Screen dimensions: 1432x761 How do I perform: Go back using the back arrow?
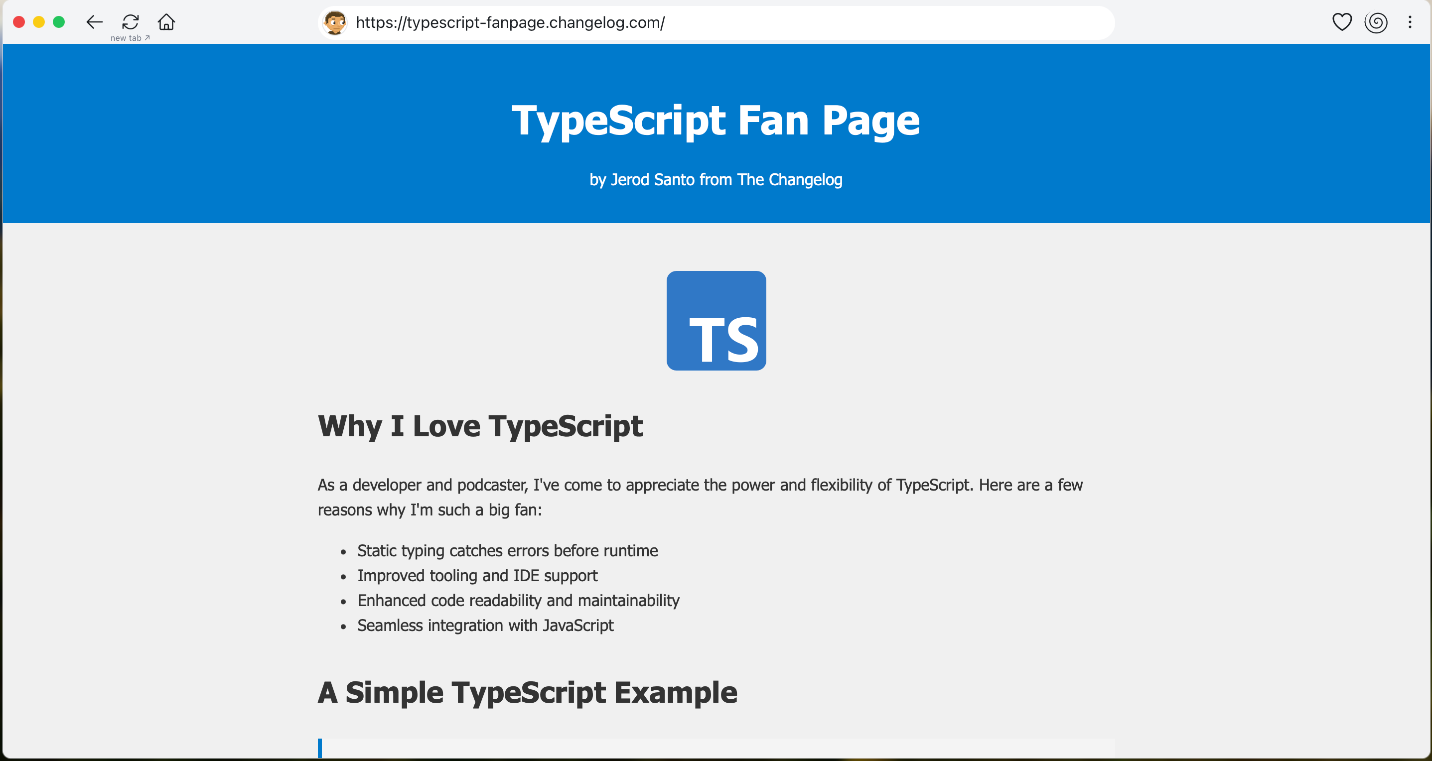95,22
